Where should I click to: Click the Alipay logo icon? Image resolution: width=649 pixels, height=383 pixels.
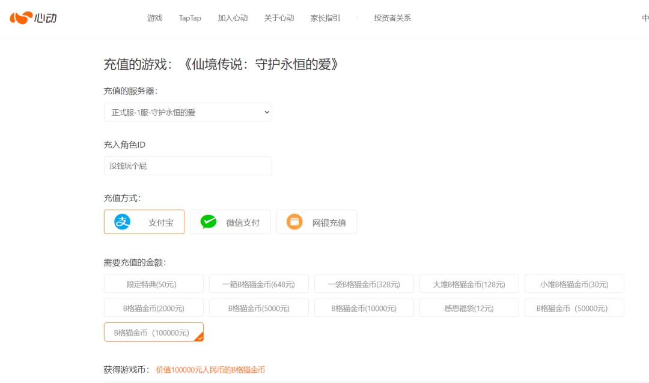pyautogui.click(x=122, y=222)
